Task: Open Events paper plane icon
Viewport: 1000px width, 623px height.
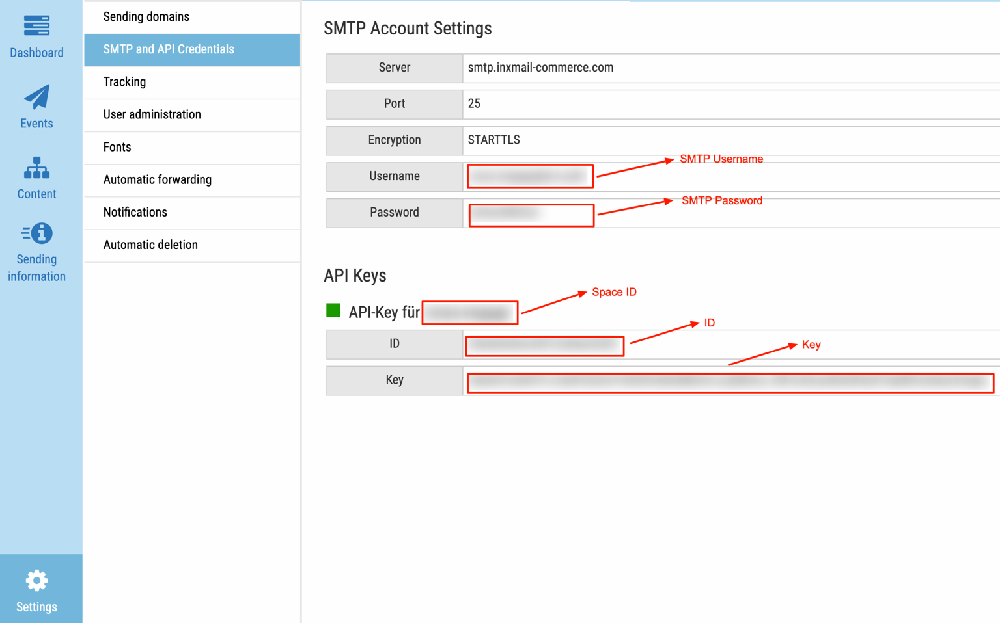Action: pos(36,97)
